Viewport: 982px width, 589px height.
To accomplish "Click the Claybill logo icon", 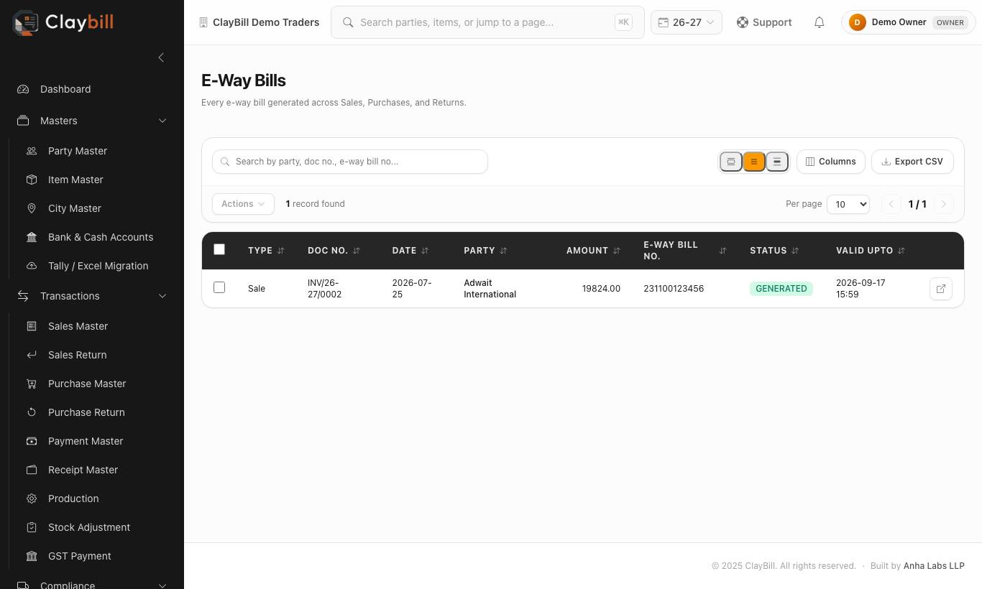I will pos(26,22).
